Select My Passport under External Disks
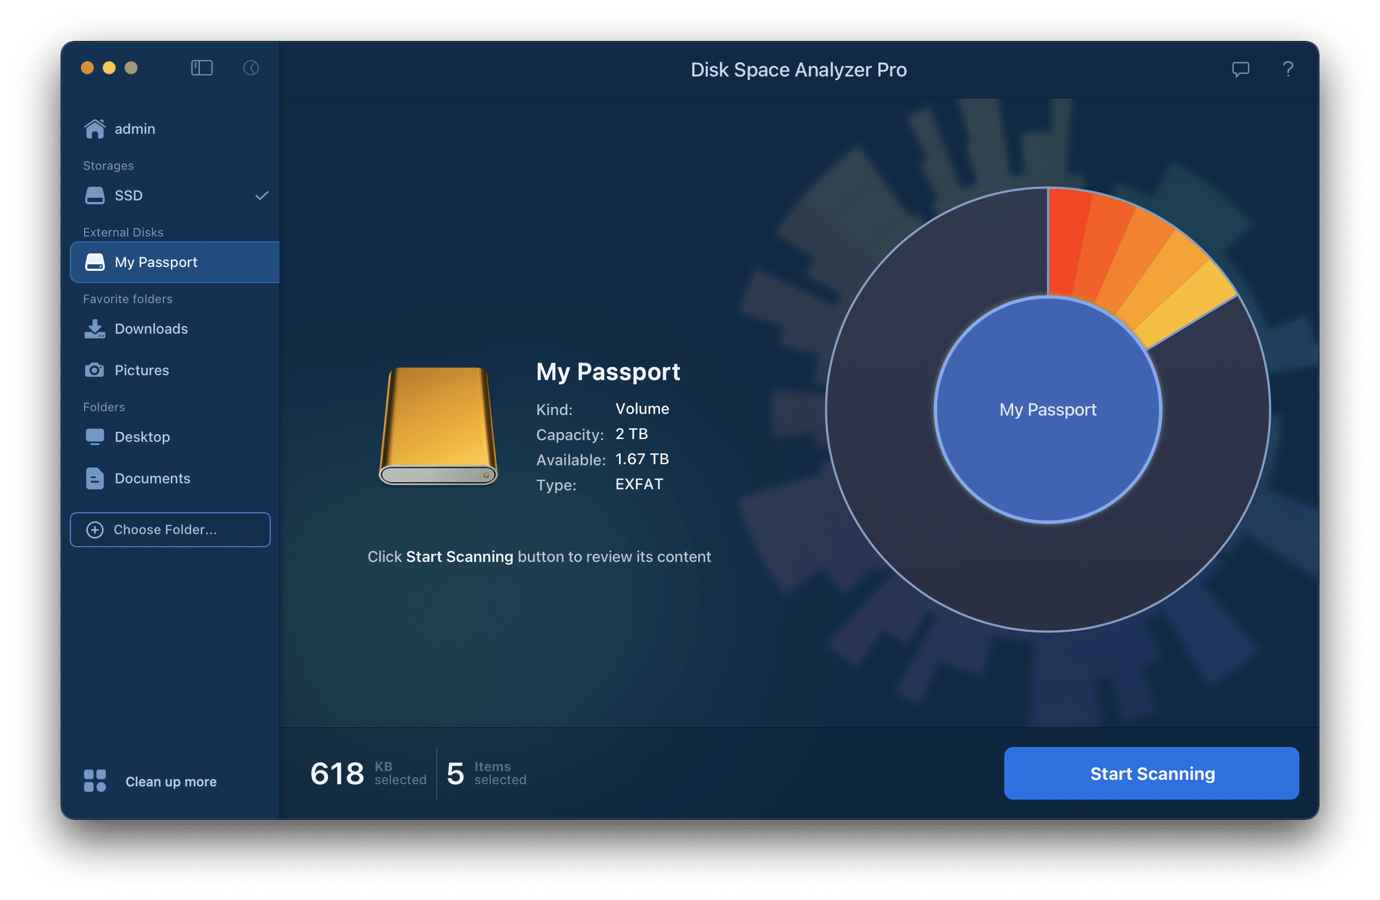The width and height of the screenshot is (1380, 900). tap(175, 262)
